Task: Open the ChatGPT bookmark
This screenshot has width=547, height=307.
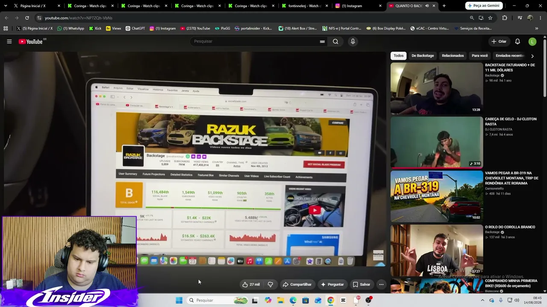Action: (135, 29)
